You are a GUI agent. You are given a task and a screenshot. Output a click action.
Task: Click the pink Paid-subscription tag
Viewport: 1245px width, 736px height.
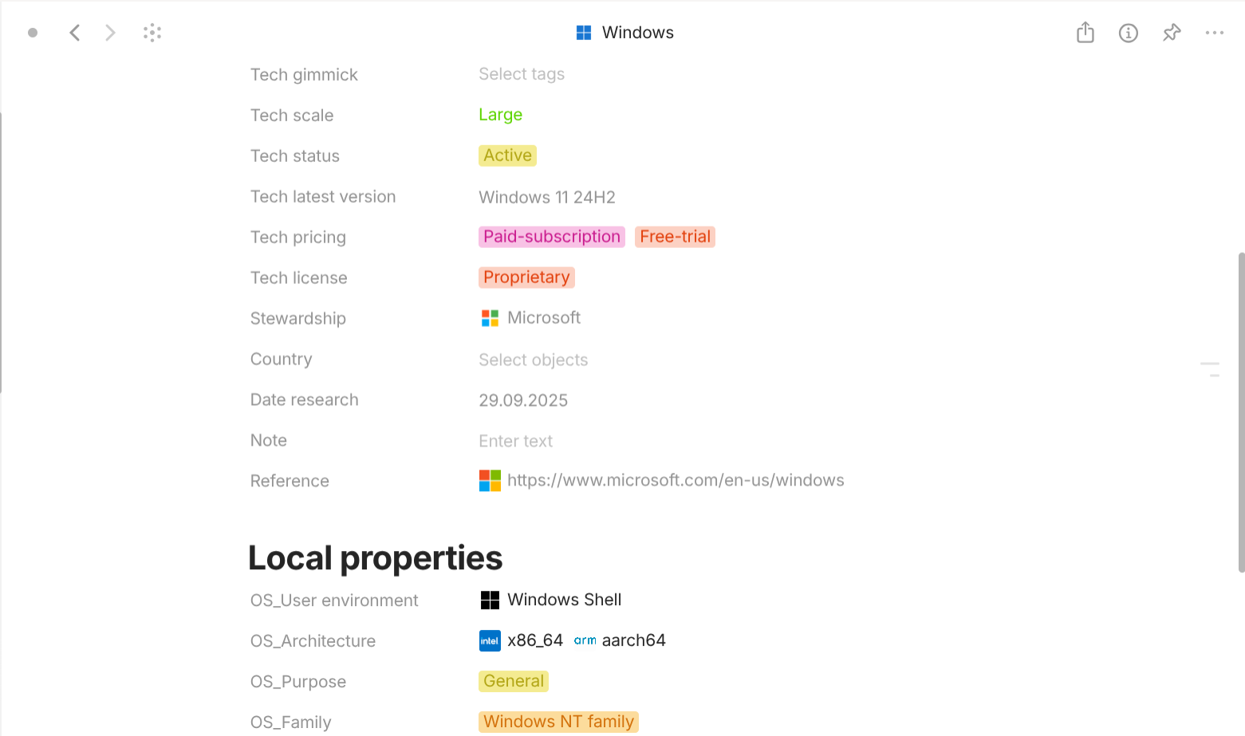pyautogui.click(x=551, y=236)
